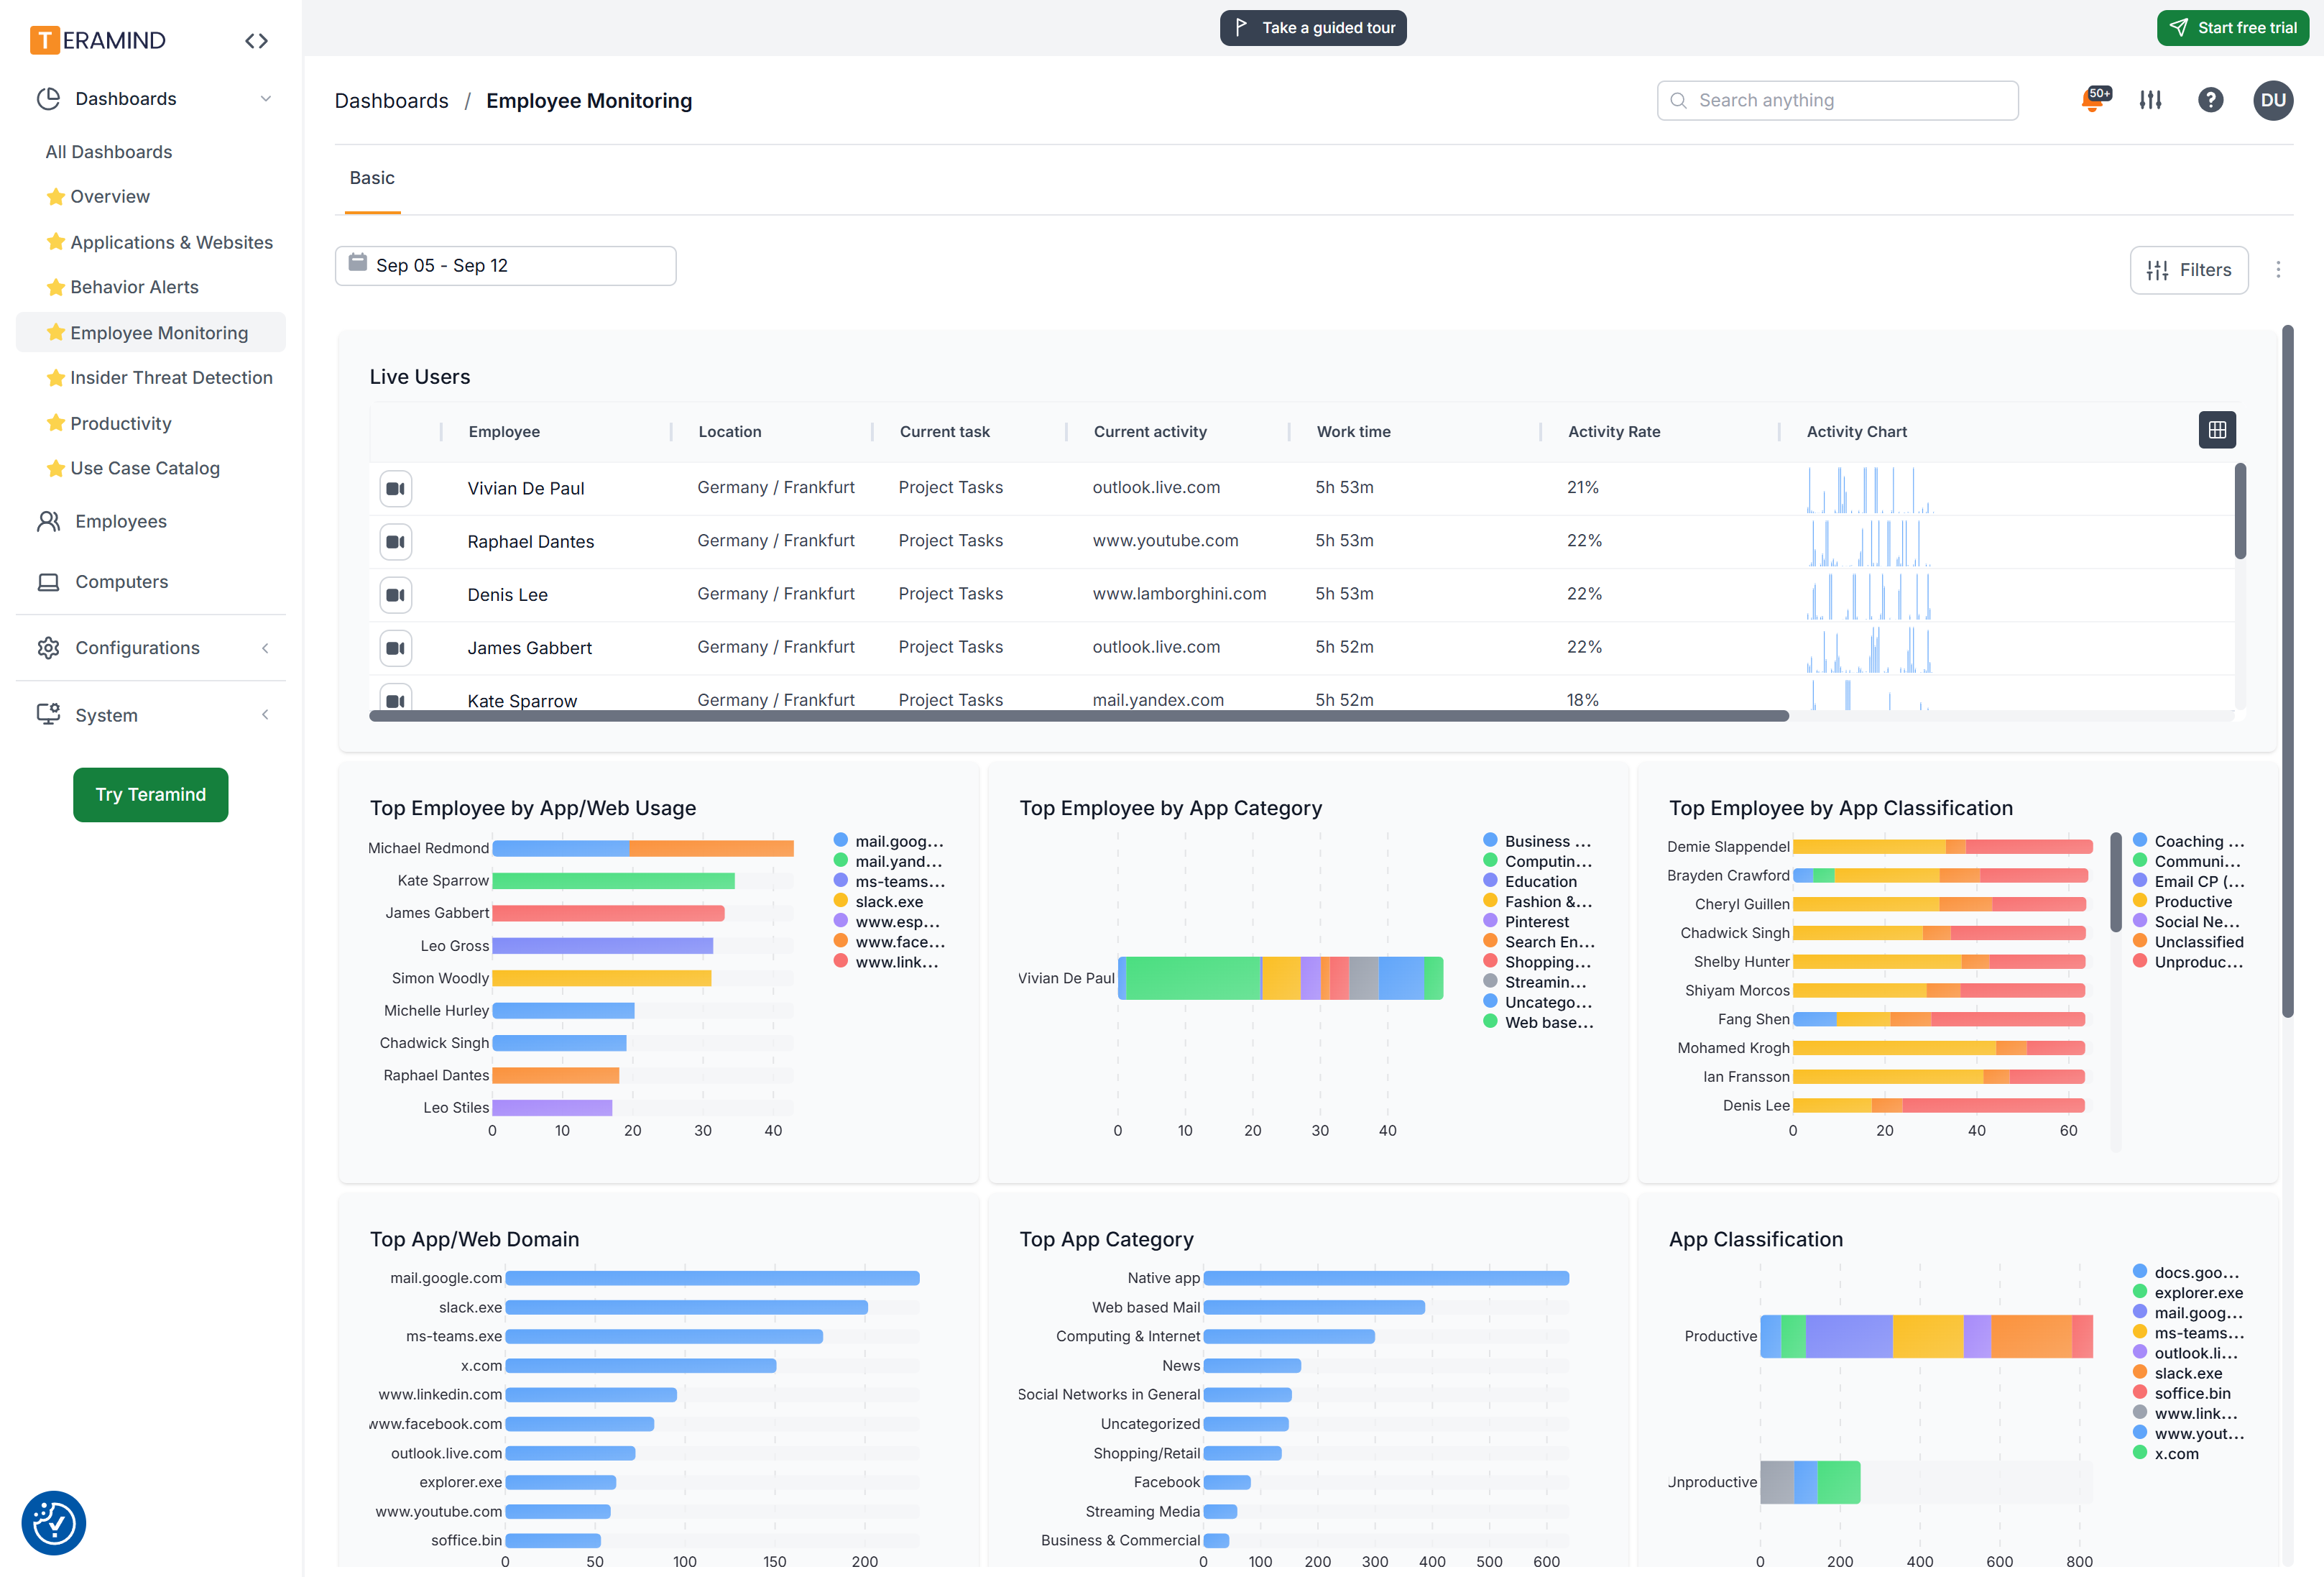The height and width of the screenshot is (1577, 2324).
Task: Click the camera icon for Raphael Dantes
Action: [395, 541]
